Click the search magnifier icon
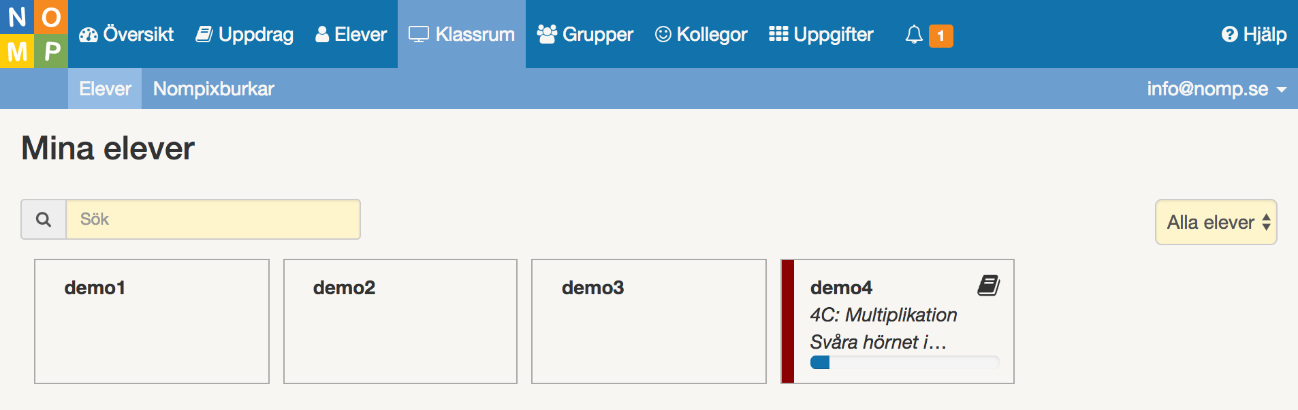 pos(44,219)
